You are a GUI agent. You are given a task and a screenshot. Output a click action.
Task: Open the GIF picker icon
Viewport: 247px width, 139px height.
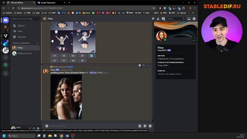[140, 126]
